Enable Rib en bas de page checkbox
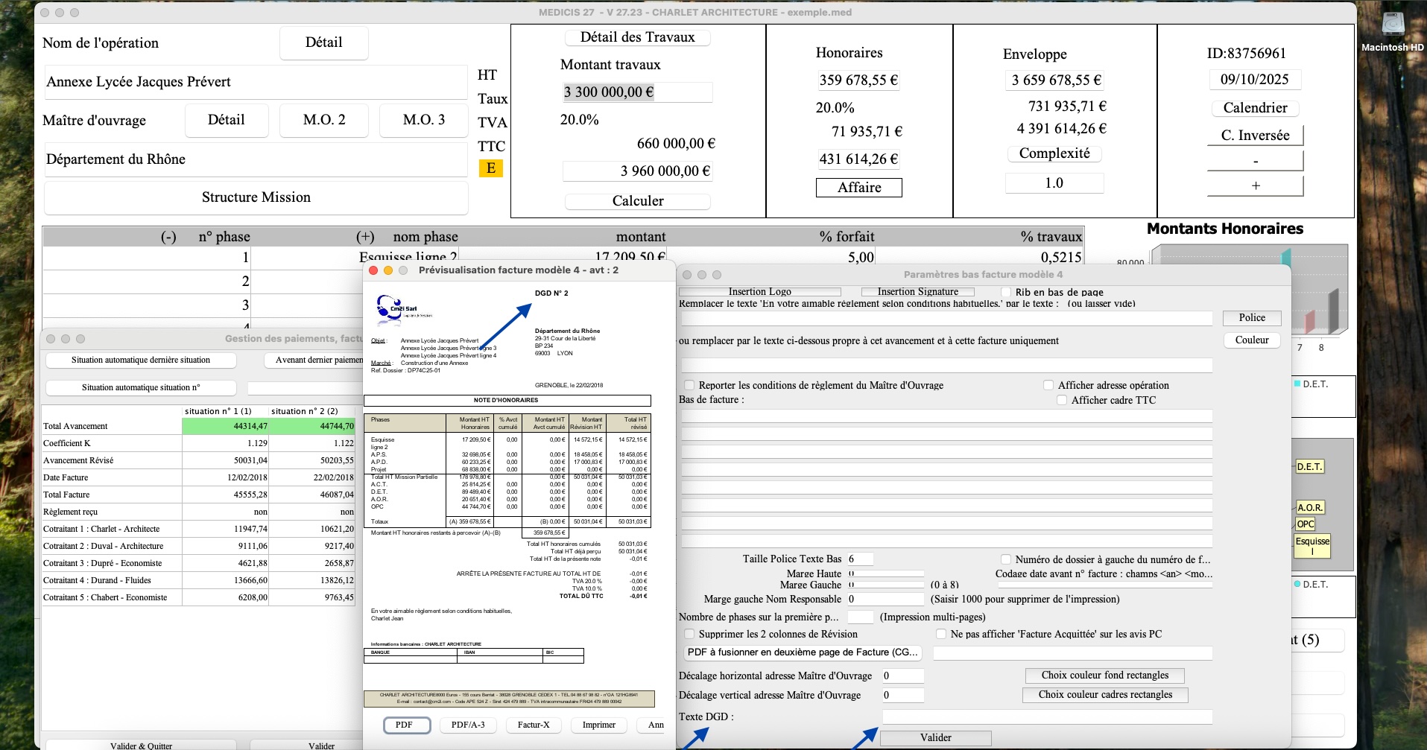 pos(1006,292)
